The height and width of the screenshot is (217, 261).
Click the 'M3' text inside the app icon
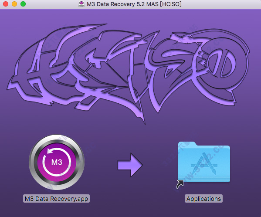(x=57, y=162)
